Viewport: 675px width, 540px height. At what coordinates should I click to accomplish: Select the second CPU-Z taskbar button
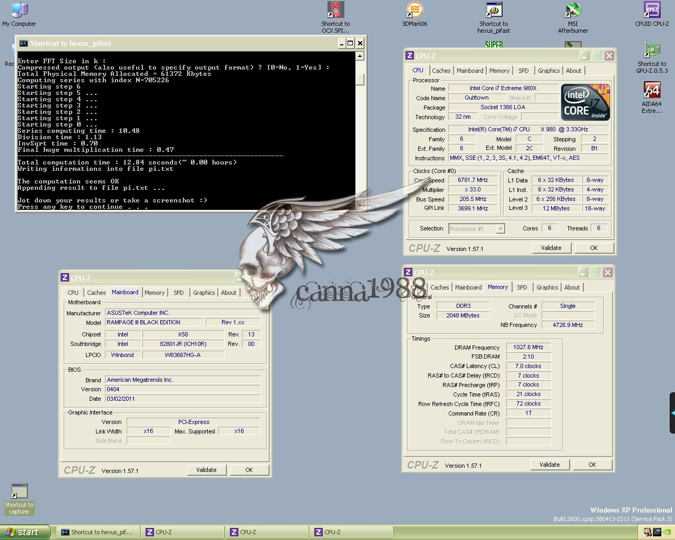pos(267,532)
